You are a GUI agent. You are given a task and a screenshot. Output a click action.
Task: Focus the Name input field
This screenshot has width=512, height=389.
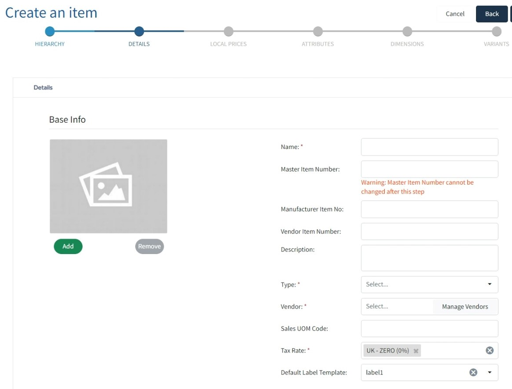click(x=429, y=147)
